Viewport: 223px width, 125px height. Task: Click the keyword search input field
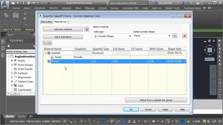pyautogui.click(x=129, y=3)
